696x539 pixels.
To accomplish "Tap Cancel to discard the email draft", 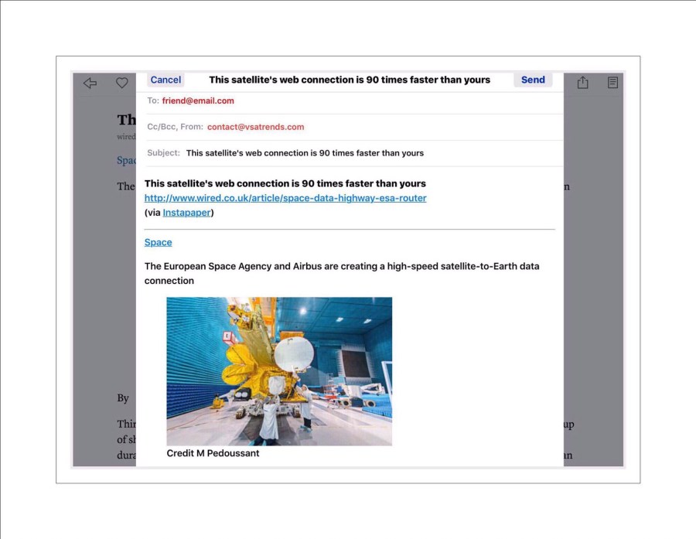I will 165,80.
